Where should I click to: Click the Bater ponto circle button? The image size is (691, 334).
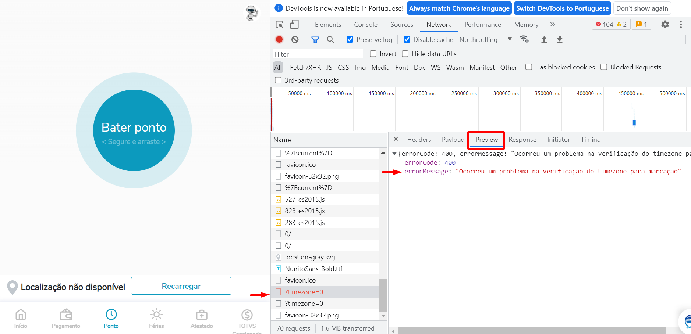(x=134, y=130)
